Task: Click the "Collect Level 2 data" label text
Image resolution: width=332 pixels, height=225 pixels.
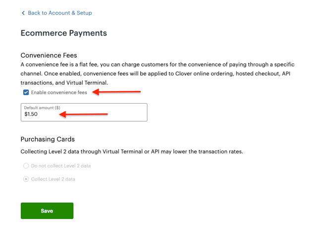Action: point(53,179)
